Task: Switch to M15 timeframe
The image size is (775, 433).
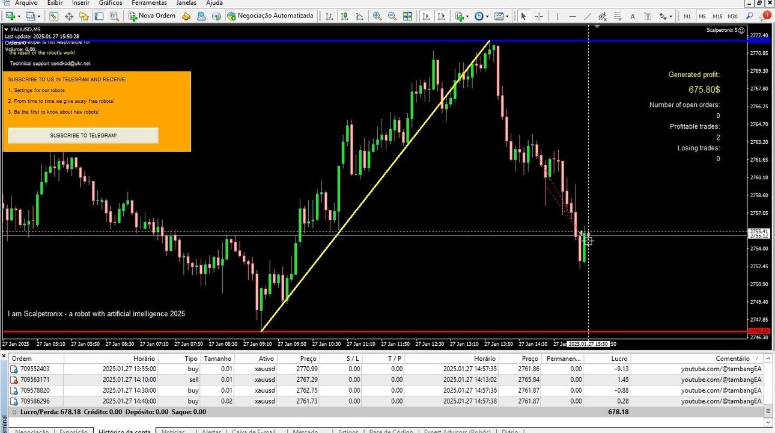Action: 717,16
